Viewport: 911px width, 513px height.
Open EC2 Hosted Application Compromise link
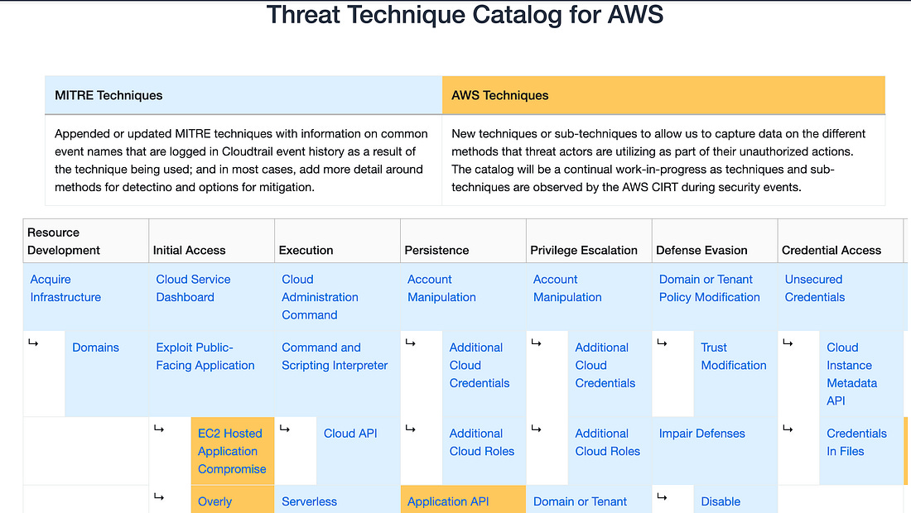232,451
